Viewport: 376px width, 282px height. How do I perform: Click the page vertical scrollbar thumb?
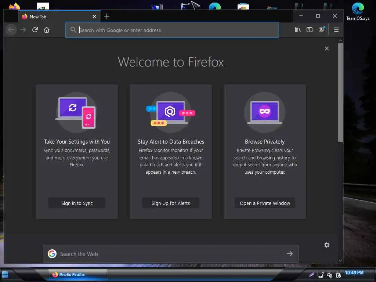[340, 93]
